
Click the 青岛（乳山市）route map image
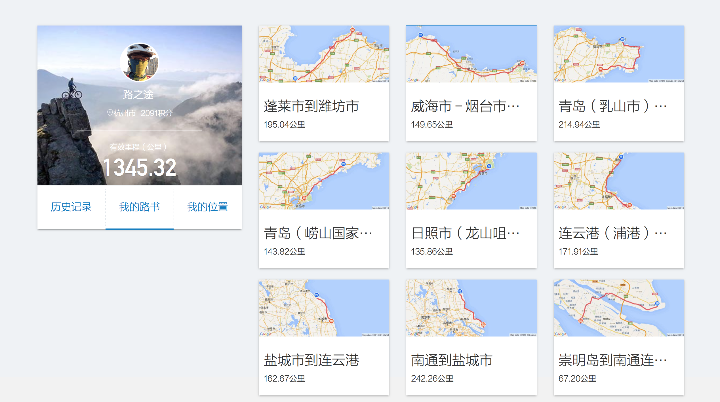[x=619, y=54]
